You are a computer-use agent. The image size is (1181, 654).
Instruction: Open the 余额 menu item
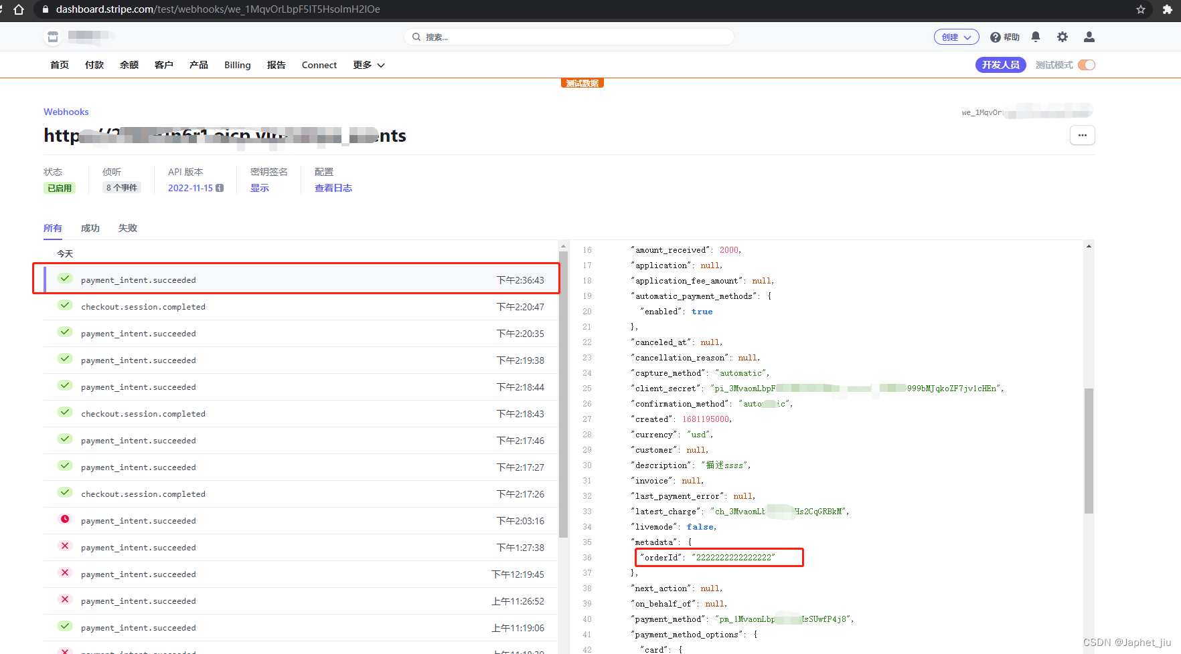129,65
